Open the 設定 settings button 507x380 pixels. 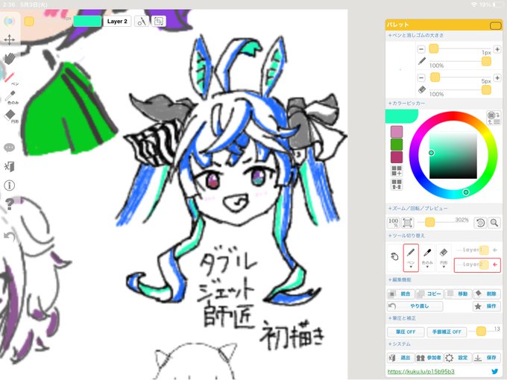click(x=458, y=358)
